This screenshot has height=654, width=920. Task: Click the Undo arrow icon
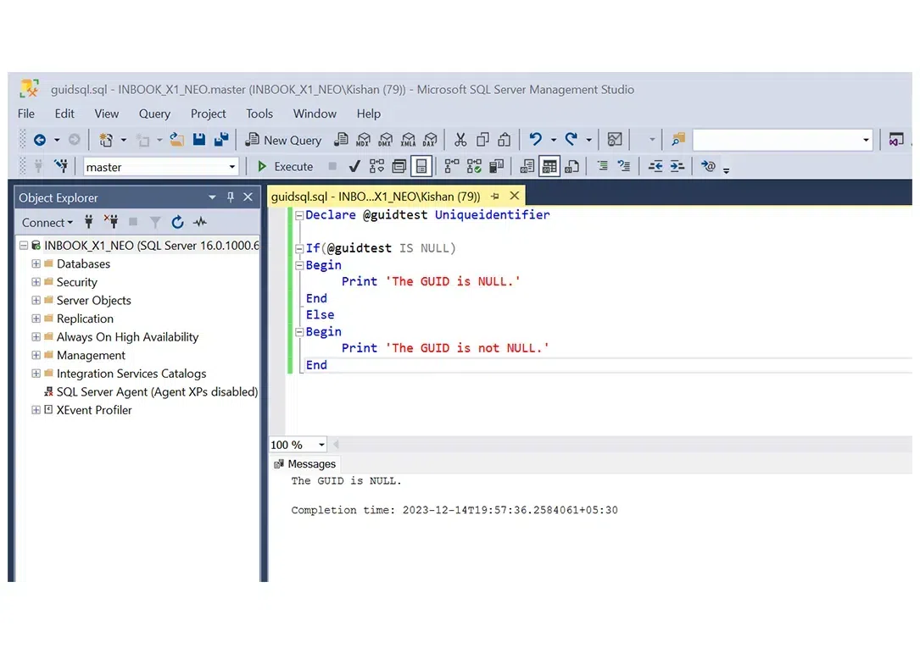535,140
